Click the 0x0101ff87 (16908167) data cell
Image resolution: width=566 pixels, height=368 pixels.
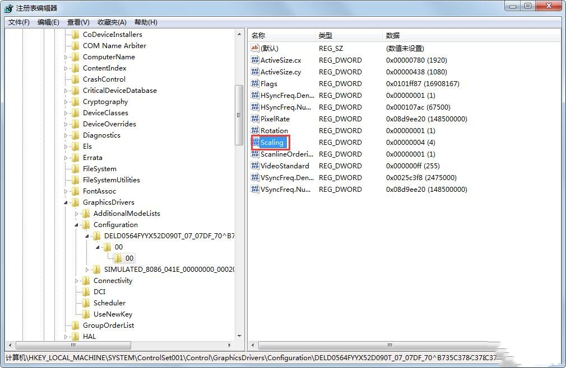click(423, 83)
